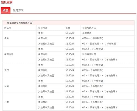
Task: Click the $0.99/條 fee for 台灣 to 中國內地
Action: [x=70, y=86]
